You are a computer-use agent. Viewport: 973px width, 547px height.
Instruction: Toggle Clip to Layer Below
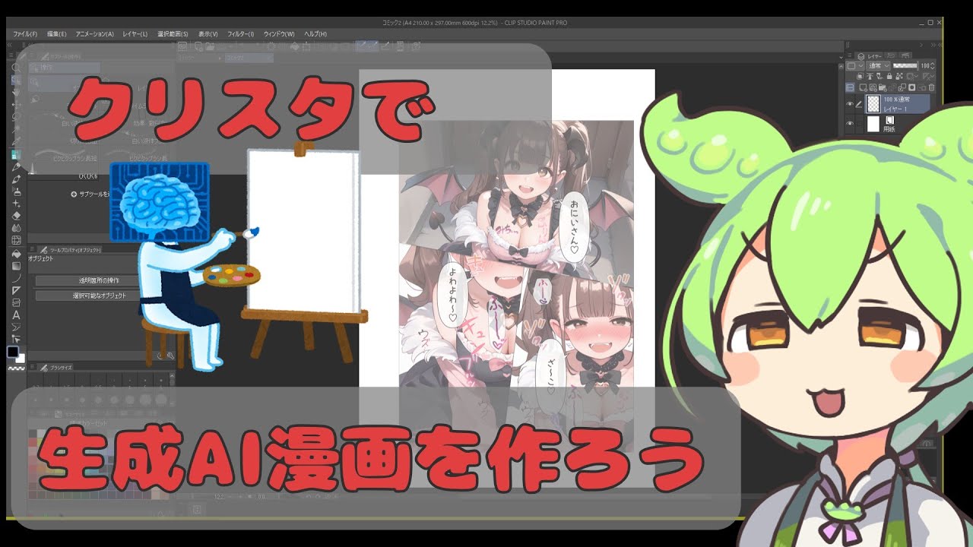[860, 76]
